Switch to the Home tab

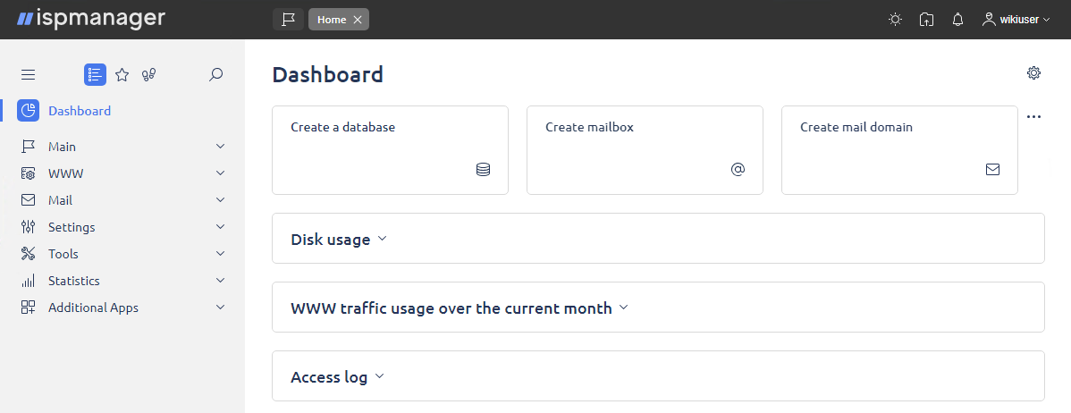coord(332,20)
